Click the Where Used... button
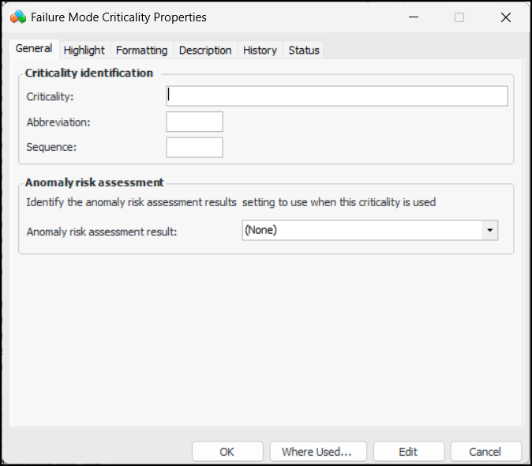The width and height of the screenshot is (532, 466). 317,452
